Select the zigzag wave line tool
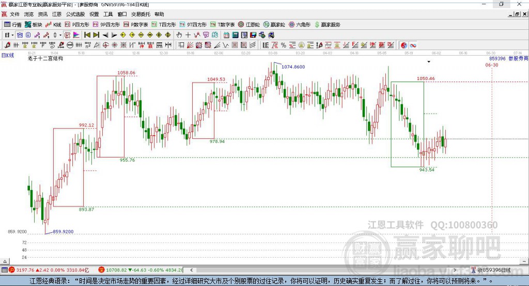Viewport: 529px width, 286px height. [x=226, y=45]
